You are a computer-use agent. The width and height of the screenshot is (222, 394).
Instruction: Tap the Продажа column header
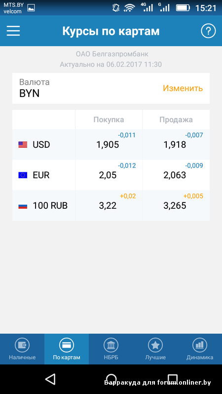(x=176, y=120)
